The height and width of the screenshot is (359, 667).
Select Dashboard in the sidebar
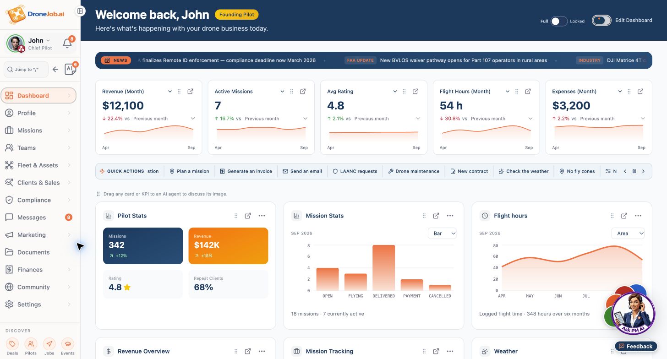38,96
